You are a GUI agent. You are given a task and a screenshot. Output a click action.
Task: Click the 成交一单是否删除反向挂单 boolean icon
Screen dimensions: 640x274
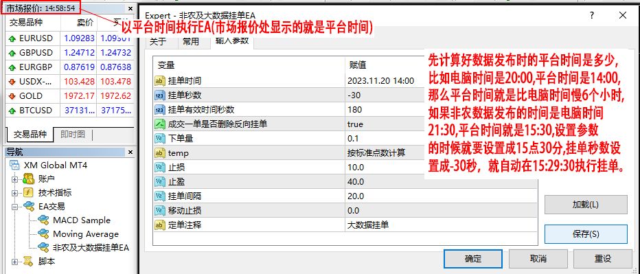point(159,124)
